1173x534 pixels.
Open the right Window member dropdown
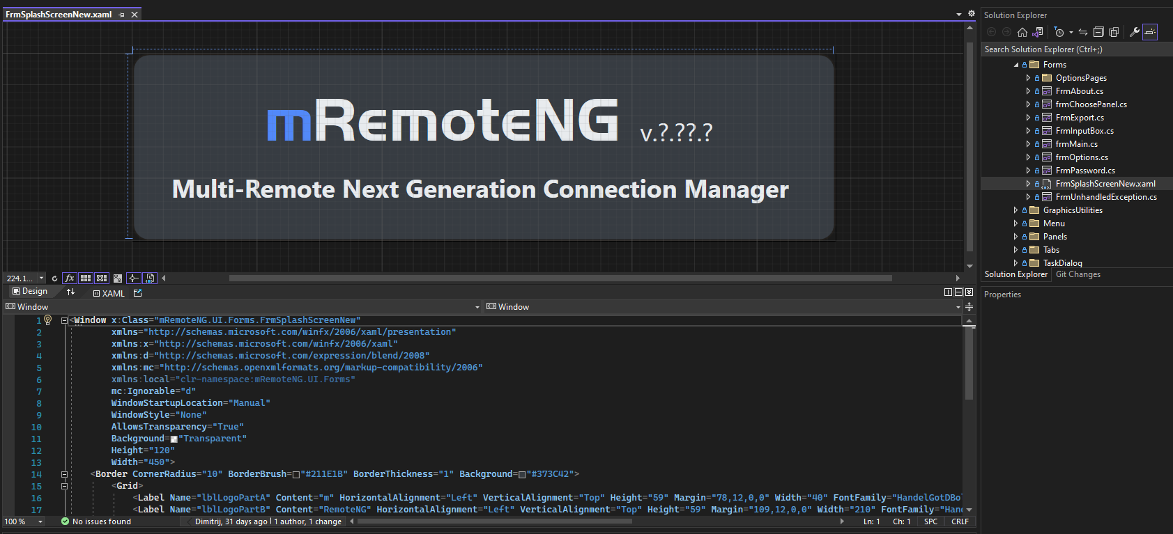[x=958, y=307]
